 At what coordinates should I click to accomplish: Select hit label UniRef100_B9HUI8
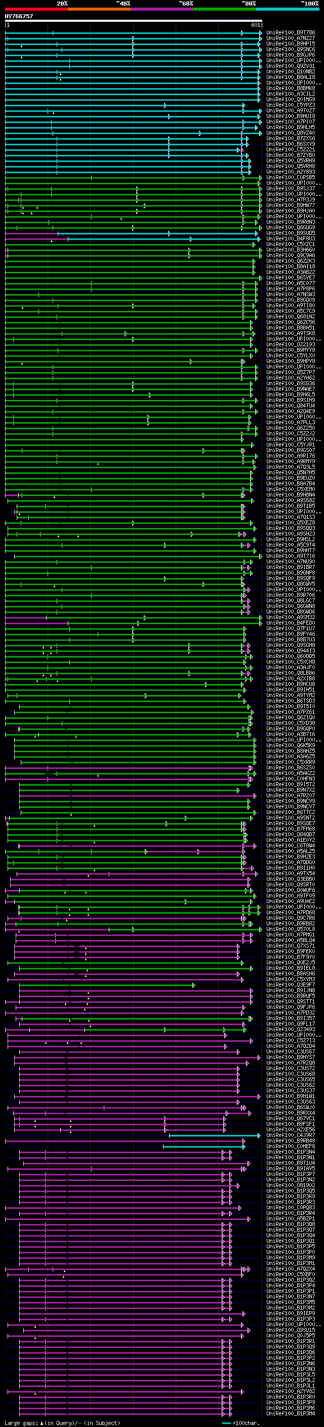pyautogui.click(x=291, y=116)
